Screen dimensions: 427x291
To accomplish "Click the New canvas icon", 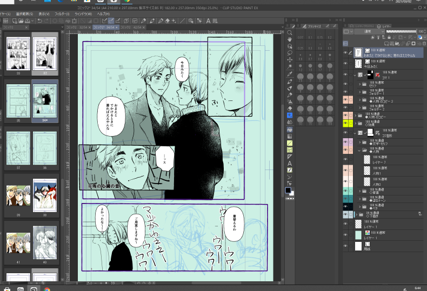I will click(15, 21).
